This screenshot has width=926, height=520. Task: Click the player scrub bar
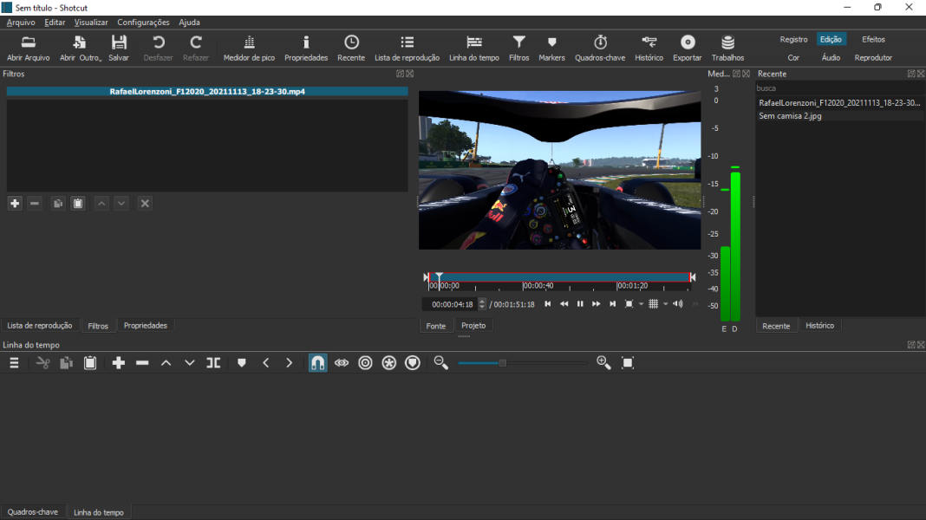558,277
